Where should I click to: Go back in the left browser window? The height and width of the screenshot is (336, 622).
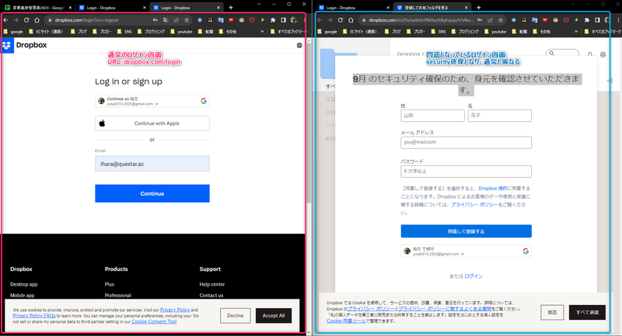click(x=5, y=20)
